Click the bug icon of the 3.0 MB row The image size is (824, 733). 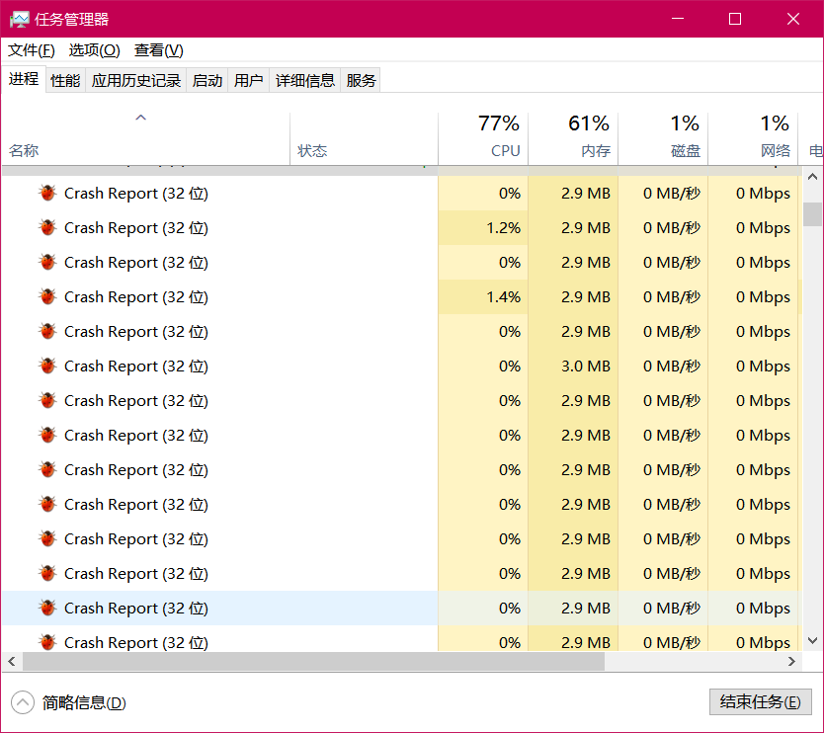(x=47, y=366)
